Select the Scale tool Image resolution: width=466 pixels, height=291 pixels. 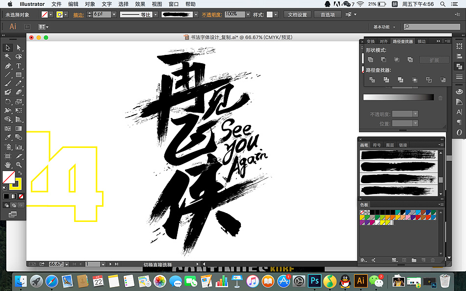[x=19, y=101]
